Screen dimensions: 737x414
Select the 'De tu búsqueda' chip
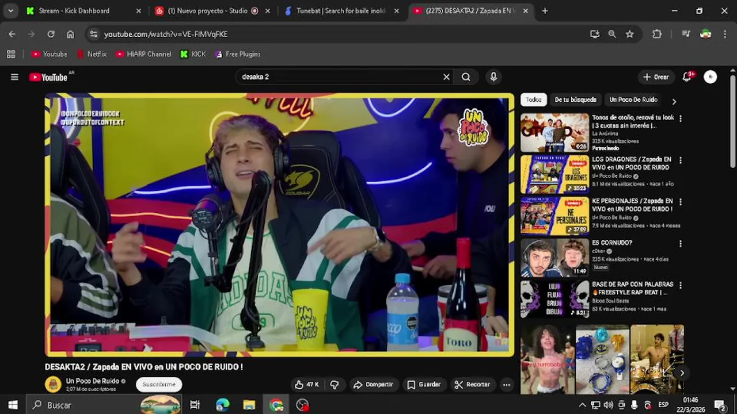pyautogui.click(x=576, y=100)
